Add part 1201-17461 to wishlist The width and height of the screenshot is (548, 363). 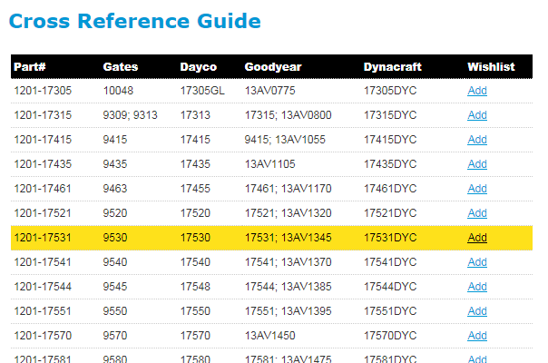coord(477,189)
